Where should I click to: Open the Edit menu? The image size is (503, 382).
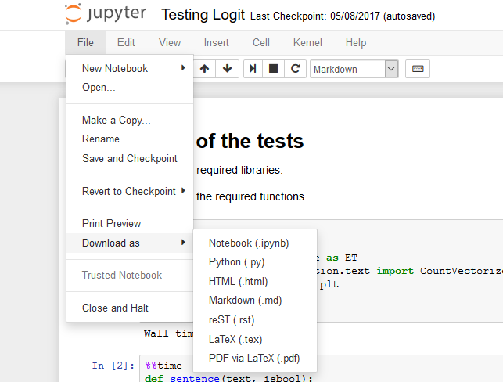126,42
